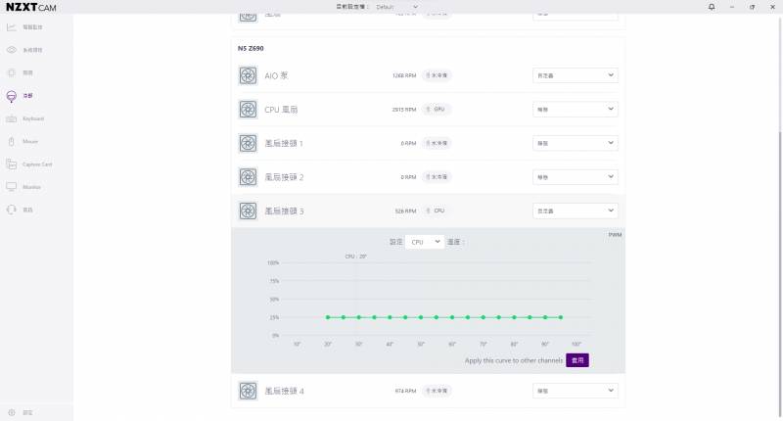Open the fan header 2 mode dropdown
This screenshot has width=783, height=421.
tap(576, 177)
